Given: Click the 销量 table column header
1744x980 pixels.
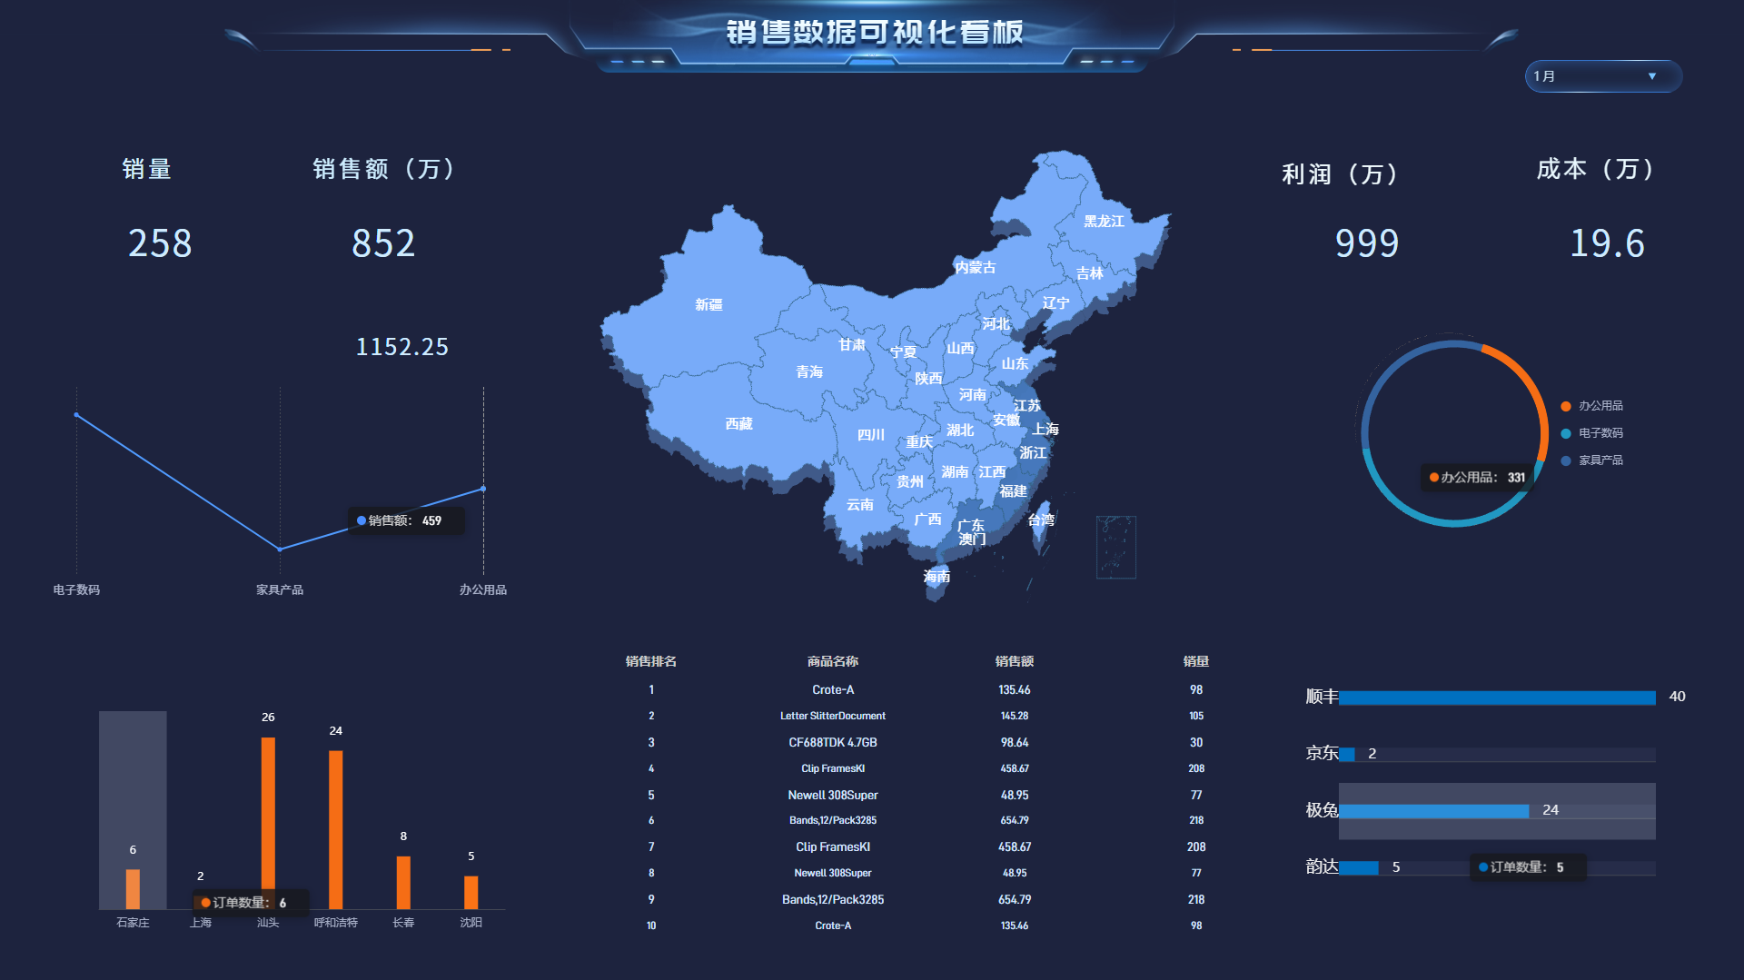Looking at the screenshot, I should pyautogui.click(x=1196, y=661).
